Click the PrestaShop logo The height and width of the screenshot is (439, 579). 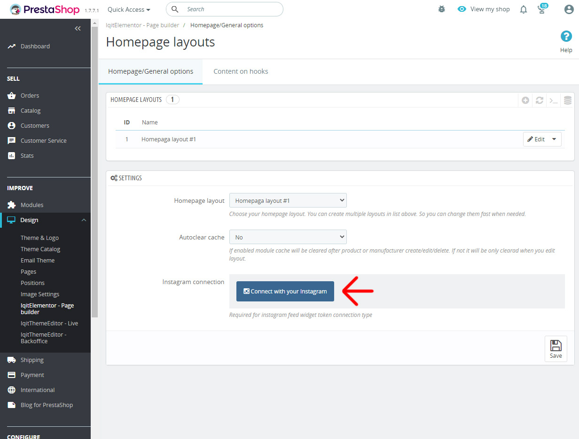tap(45, 9)
